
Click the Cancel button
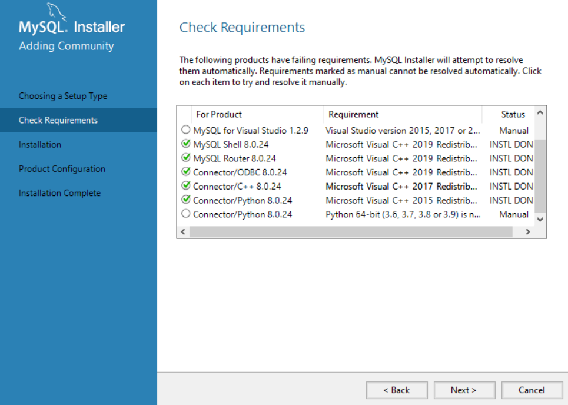pyautogui.click(x=532, y=390)
